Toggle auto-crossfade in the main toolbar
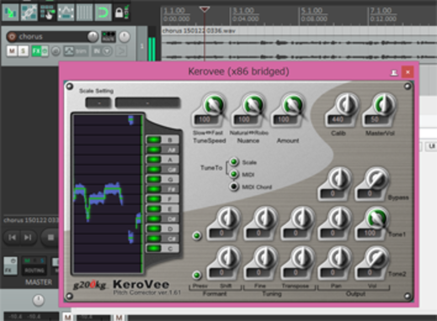437x321 pixels. click(x=10, y=13)
